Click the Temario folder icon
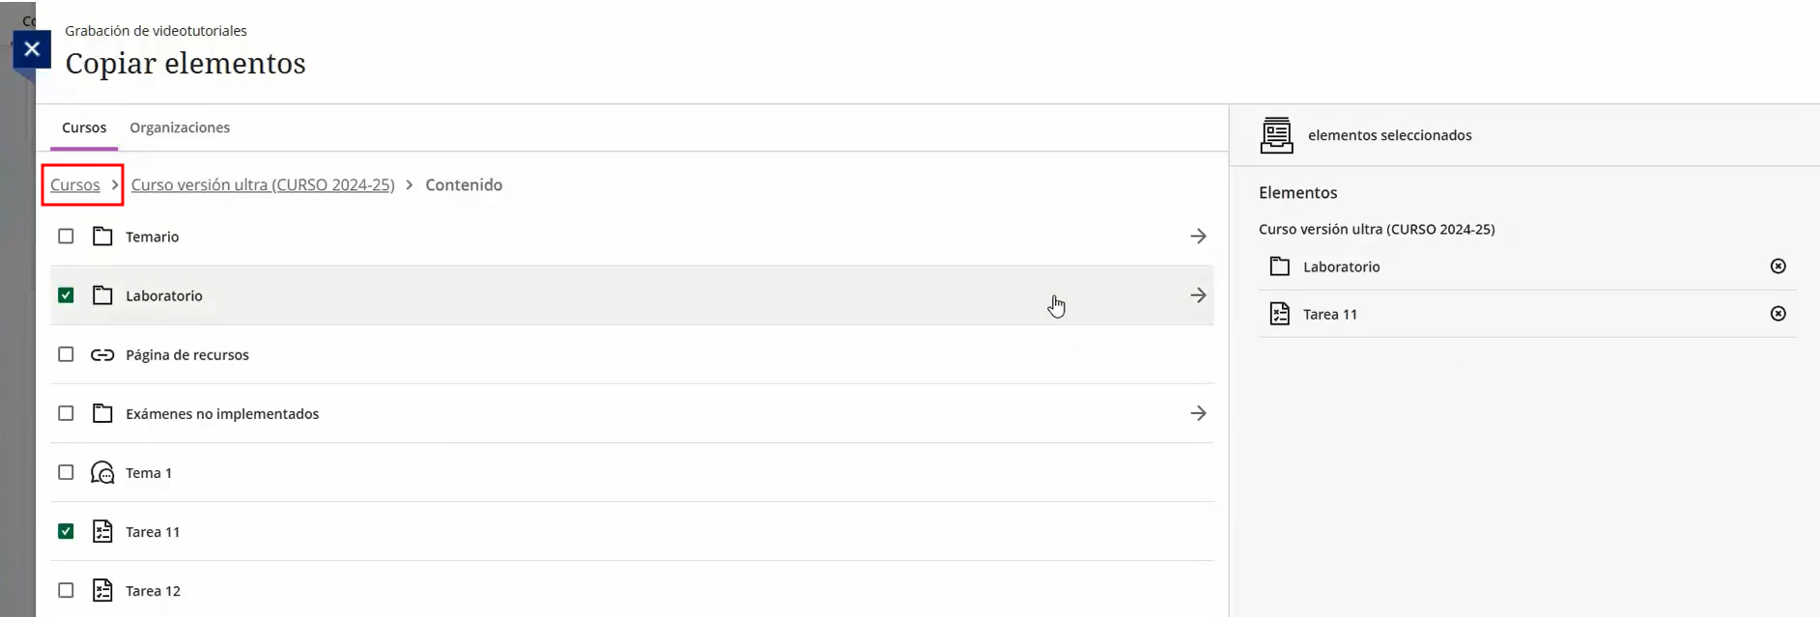 102,237
